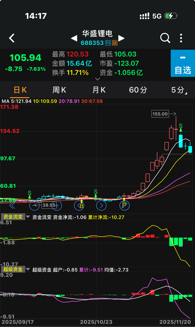Tap the 累计净流:-10.27 label
Screen dimensions: 195x327
[106, 217]
